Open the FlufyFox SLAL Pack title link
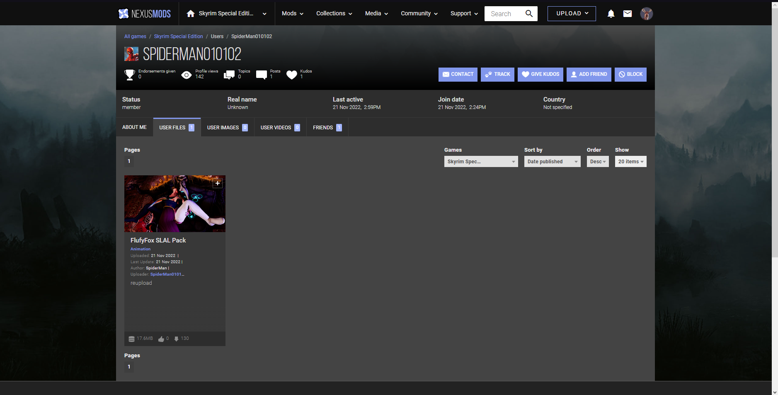778x395 pixels. pos(158,240)
